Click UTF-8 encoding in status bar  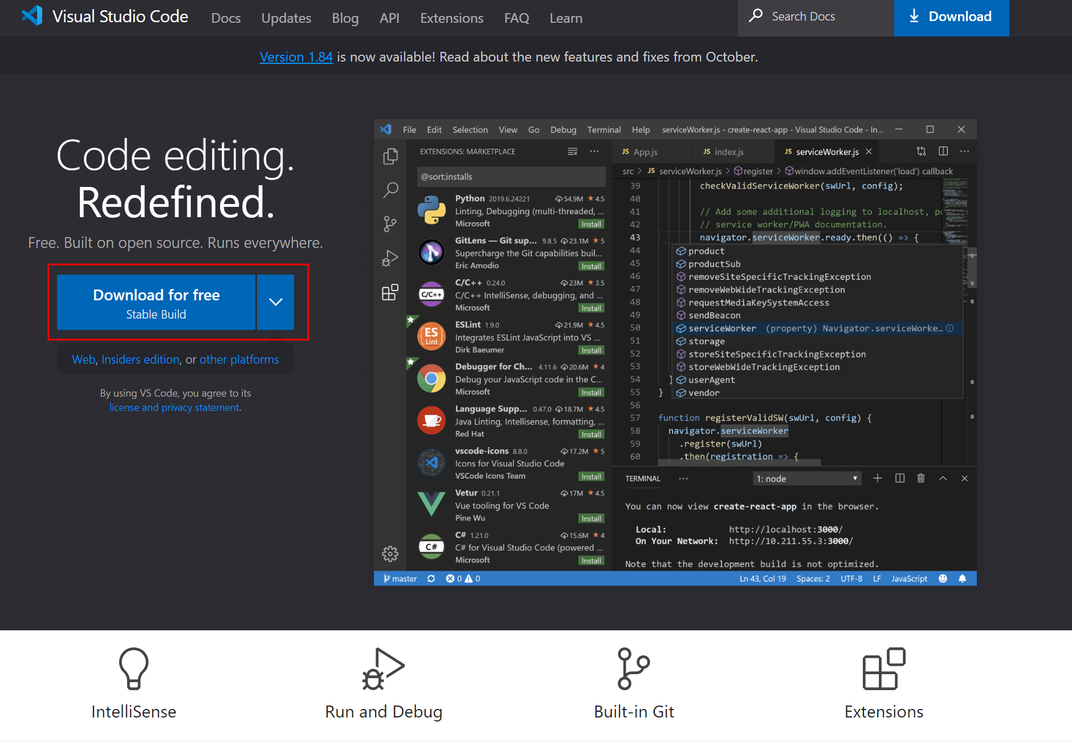tap(851, 578)
